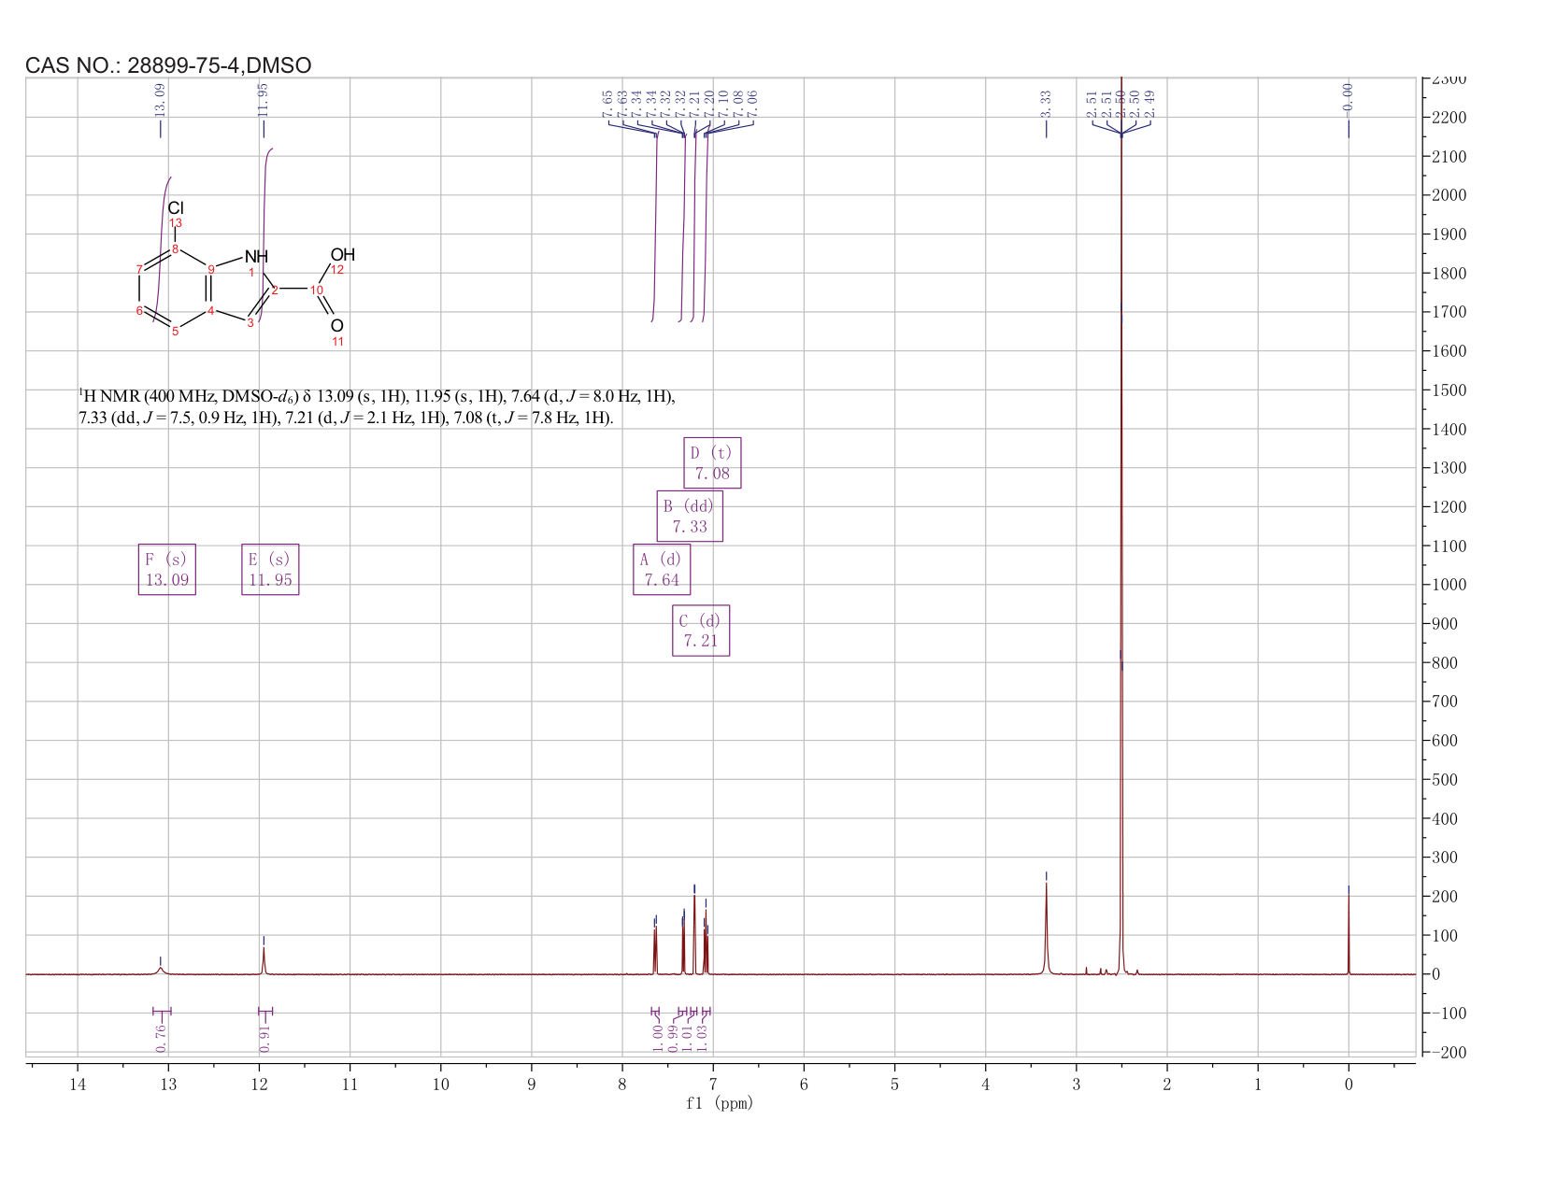Click the water peak at 3.33 ppm

1046,929
